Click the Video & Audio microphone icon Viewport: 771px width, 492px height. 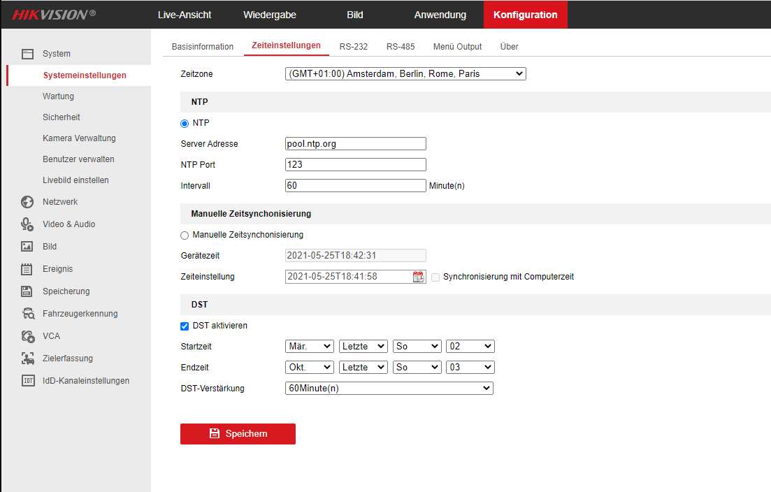(x=27, y=224)
